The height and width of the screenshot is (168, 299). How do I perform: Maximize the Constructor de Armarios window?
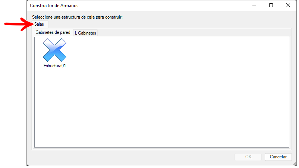point(271,5)
